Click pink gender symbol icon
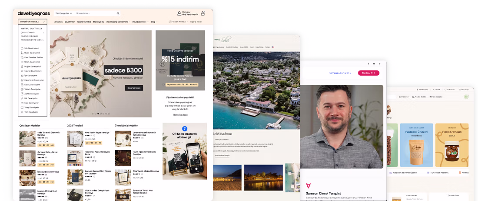The width and height of the screenshot is (478, 201). click(309, 186)
